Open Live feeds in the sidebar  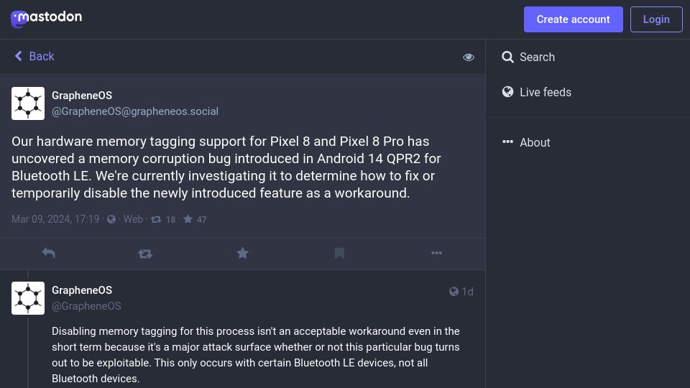(536, 92)
